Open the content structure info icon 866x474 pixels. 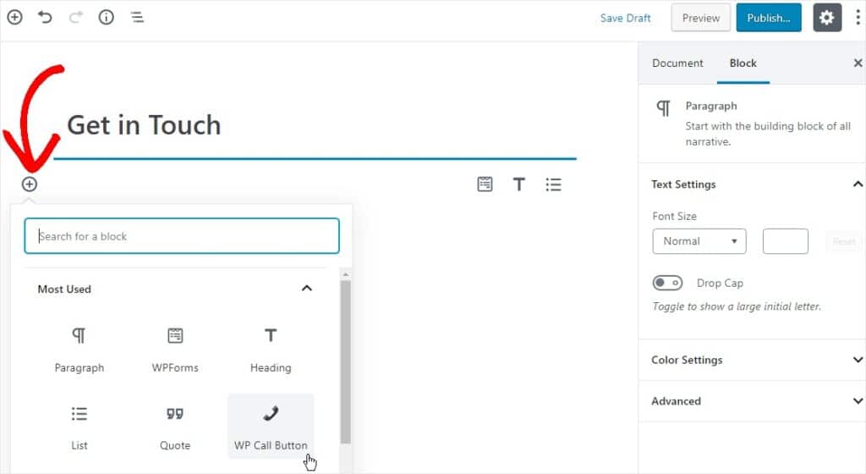pyautogui.click(x=106, y=17)
